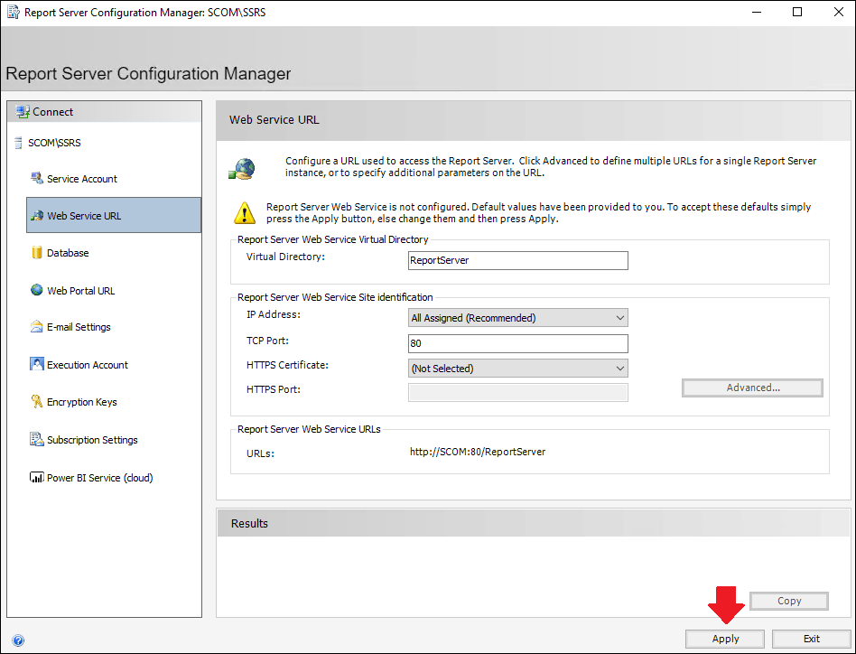Click the http://SCOM:80/ReportServer URL text

(478, 452)
